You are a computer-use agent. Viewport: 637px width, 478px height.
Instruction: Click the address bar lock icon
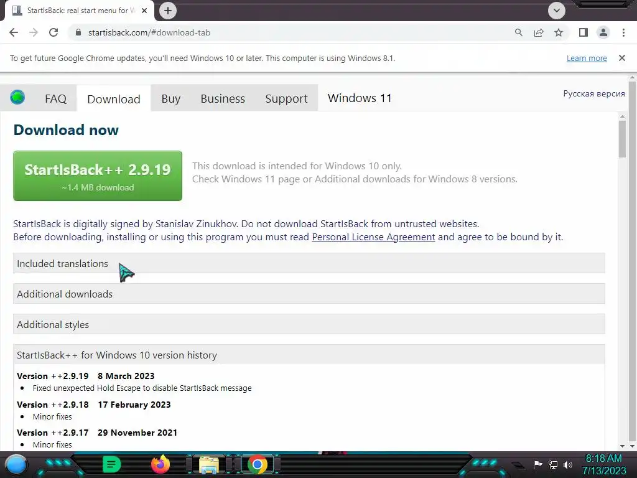[79, 32]
